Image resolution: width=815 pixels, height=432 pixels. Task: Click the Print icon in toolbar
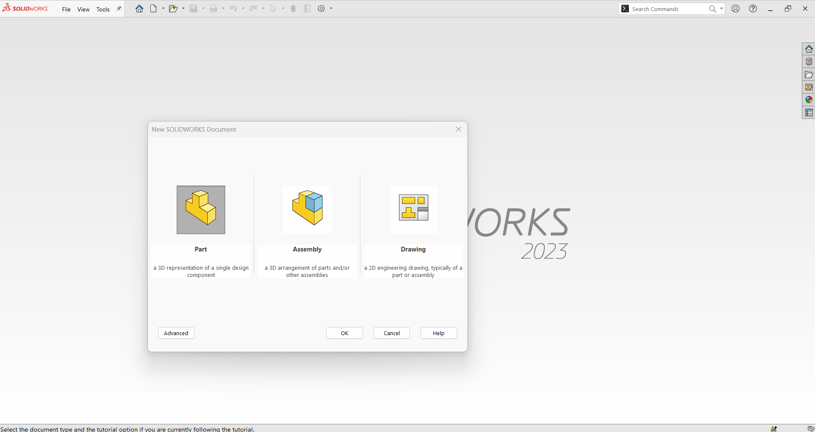pyautogui.click(x=213, y=8)
